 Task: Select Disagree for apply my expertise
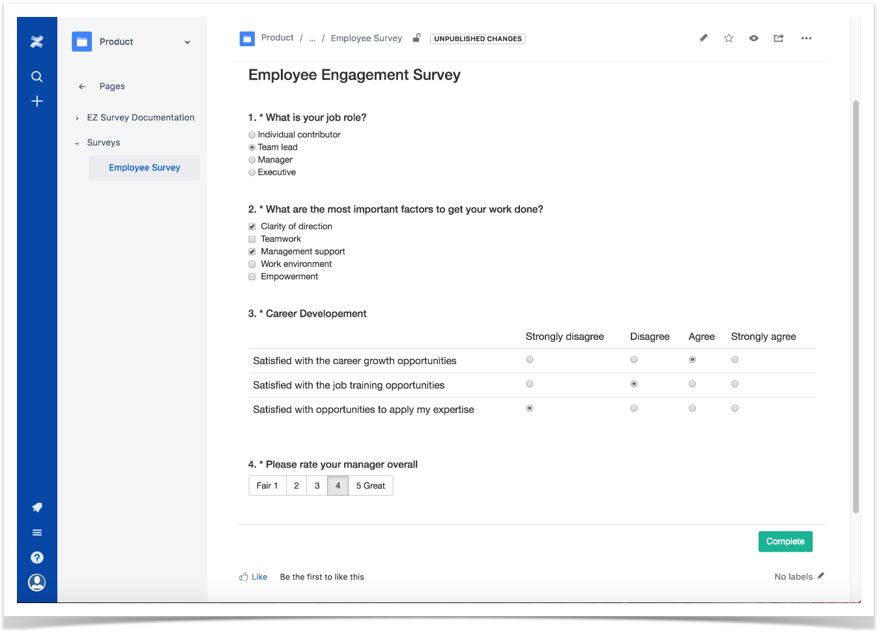[634, 408]
